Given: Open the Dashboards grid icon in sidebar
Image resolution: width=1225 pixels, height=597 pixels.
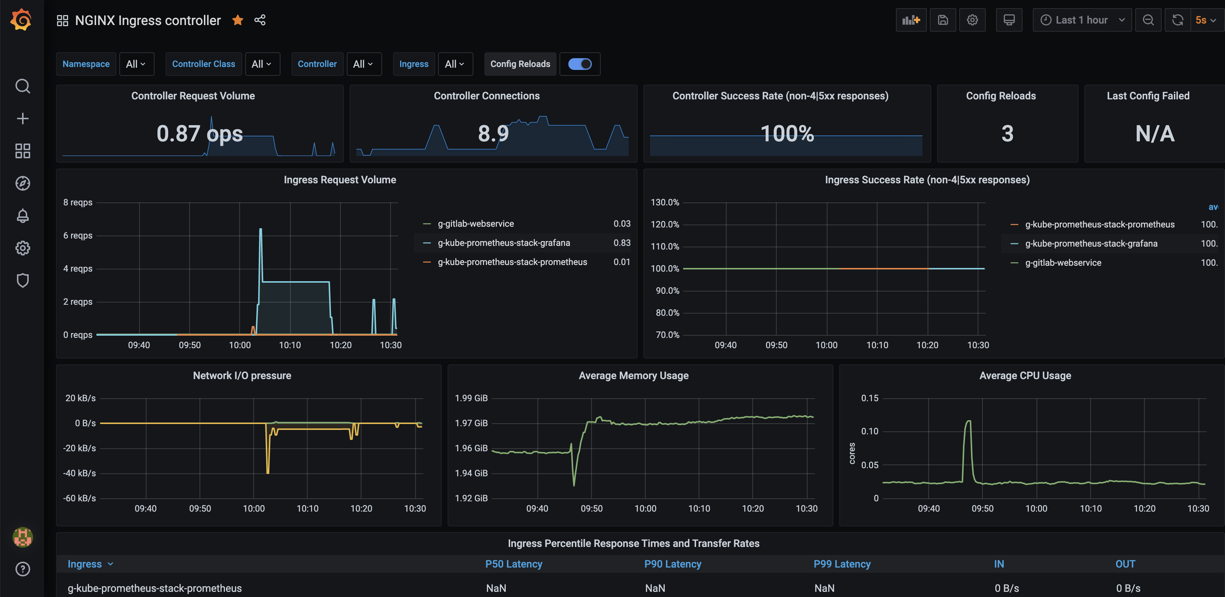Looking at the screenshot, I should click(x=22, y=151).
